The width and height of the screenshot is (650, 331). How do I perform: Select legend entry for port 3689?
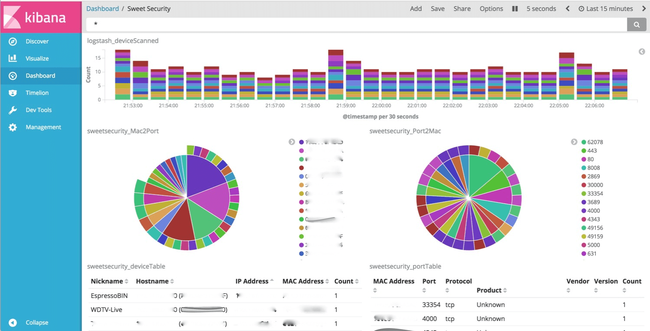pos(590,202)
